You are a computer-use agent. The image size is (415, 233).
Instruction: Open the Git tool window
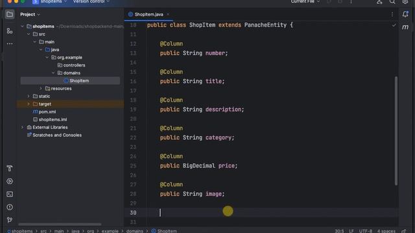tap(10, 220)
